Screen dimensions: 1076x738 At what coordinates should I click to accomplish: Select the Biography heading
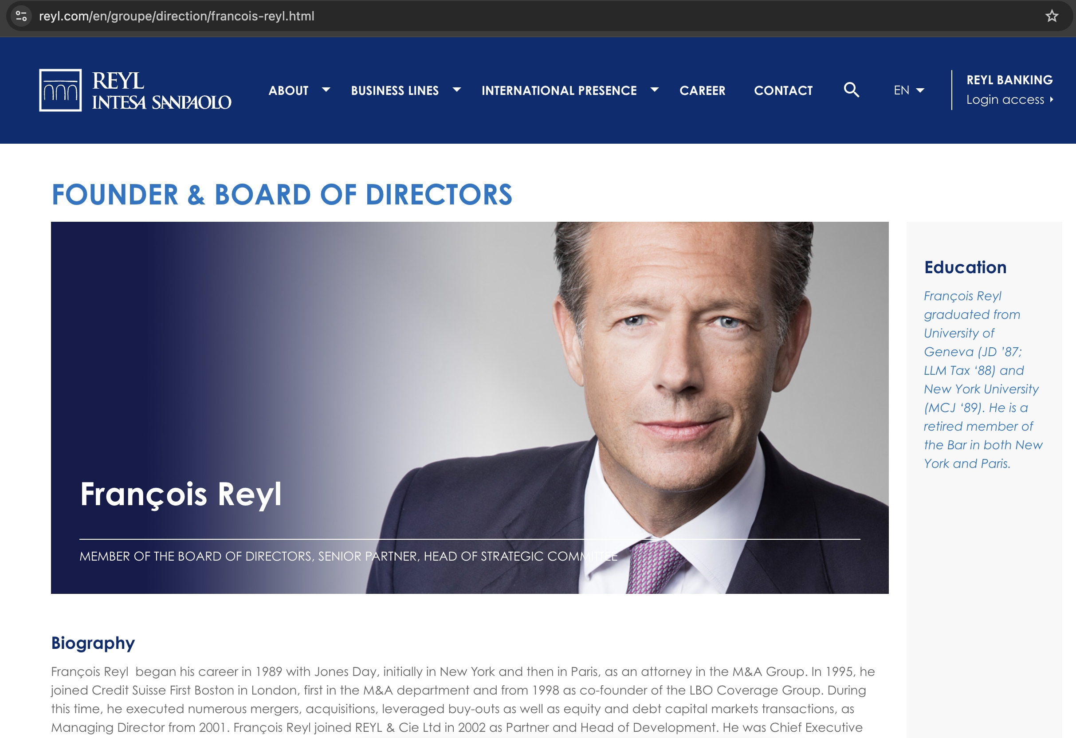coord(93,643)
